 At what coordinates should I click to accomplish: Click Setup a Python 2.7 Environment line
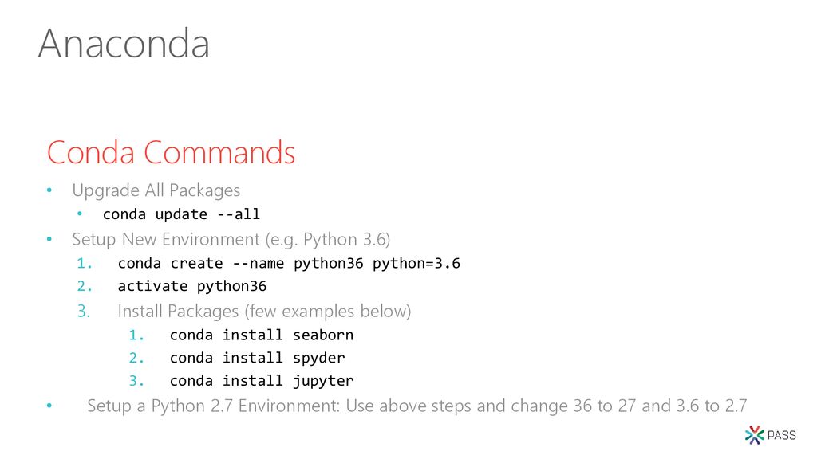point(416,406)
